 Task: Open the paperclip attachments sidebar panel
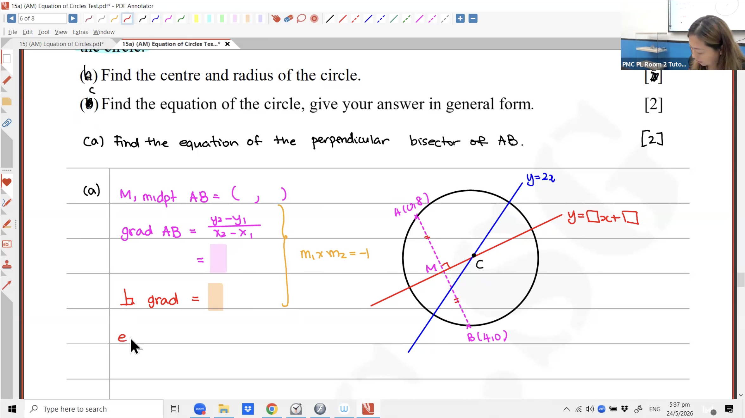(x=7, y=123)
